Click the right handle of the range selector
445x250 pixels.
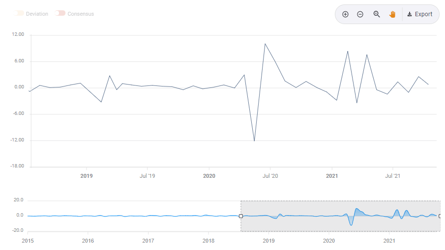coord(440,216)
